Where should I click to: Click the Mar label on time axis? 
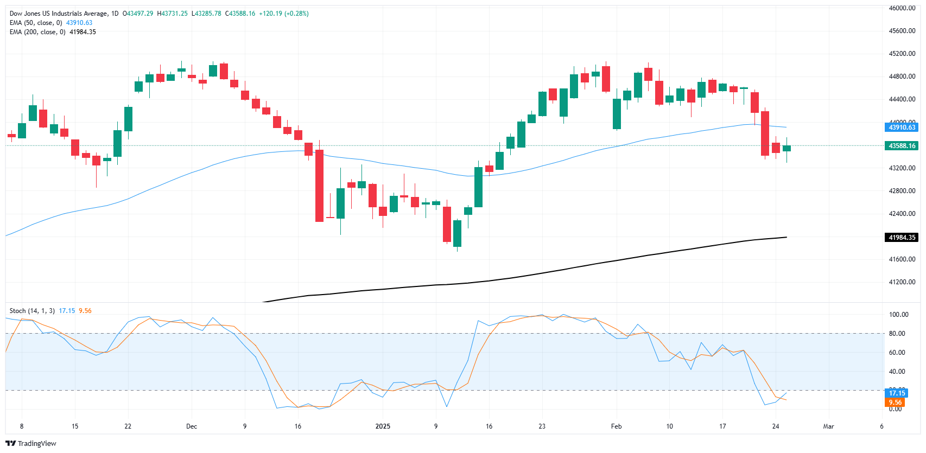pos(828,426)
